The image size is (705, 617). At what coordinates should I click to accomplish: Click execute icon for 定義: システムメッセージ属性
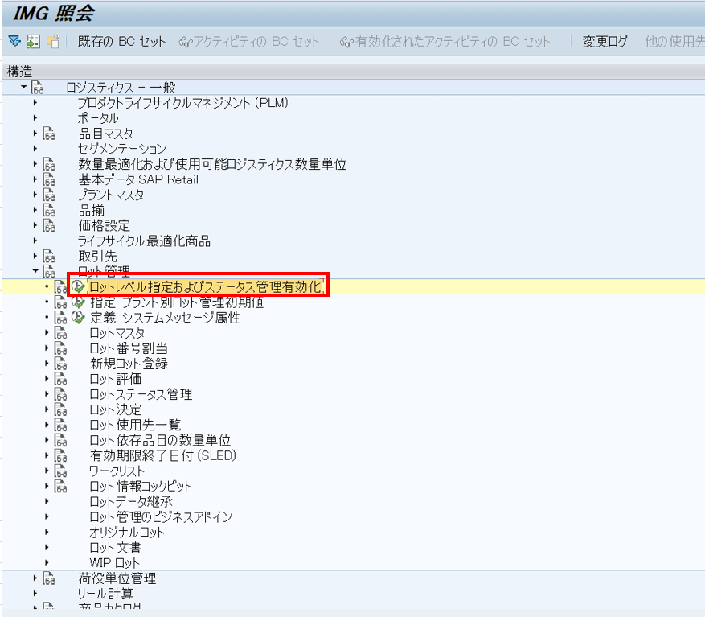point(78,318)
